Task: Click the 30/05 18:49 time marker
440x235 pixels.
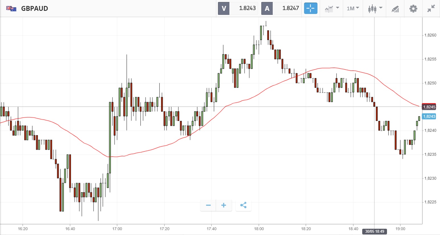Action: pyautogui.click(x=374, y=231)
